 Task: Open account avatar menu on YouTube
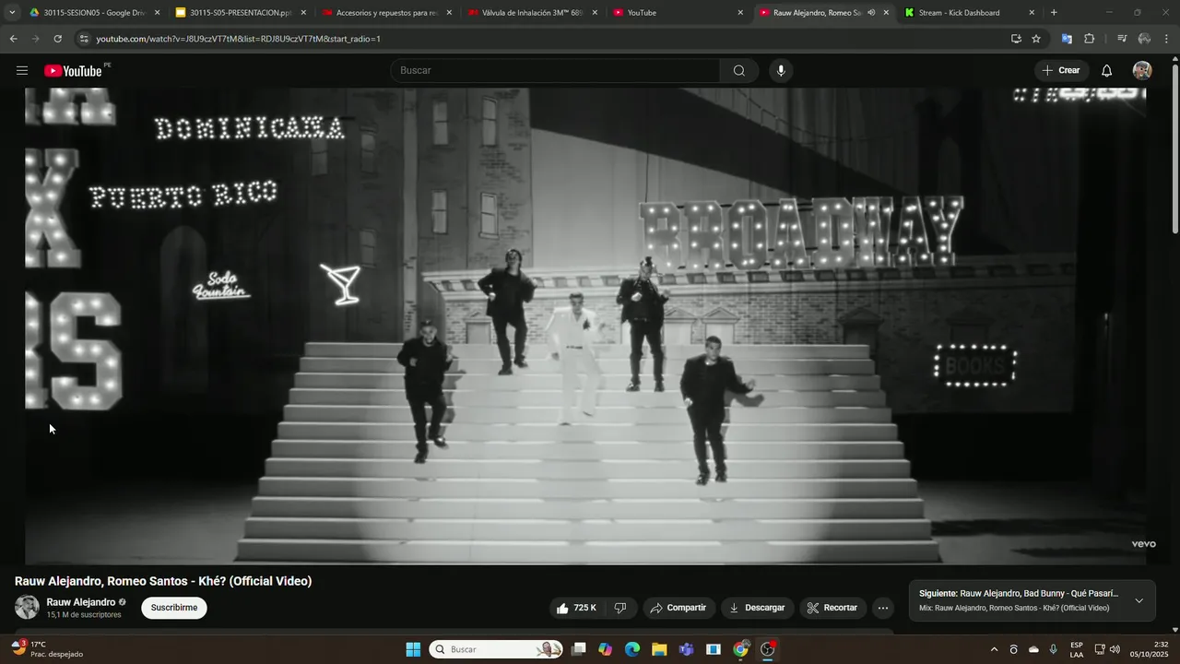click(1142, 71)
